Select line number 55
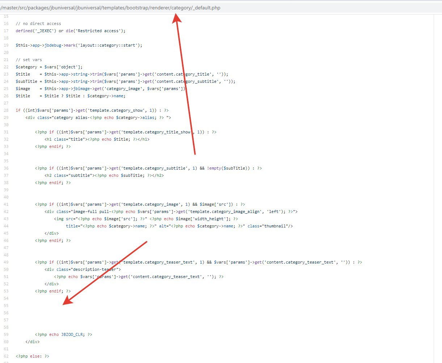 [x=6, y=306]
